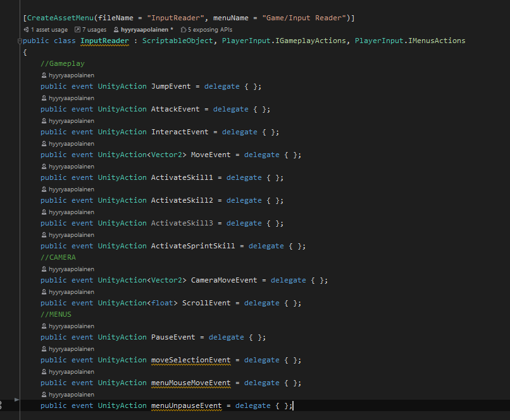
Task: Click the ScriptableObject base type
Action: click(178, 41)
